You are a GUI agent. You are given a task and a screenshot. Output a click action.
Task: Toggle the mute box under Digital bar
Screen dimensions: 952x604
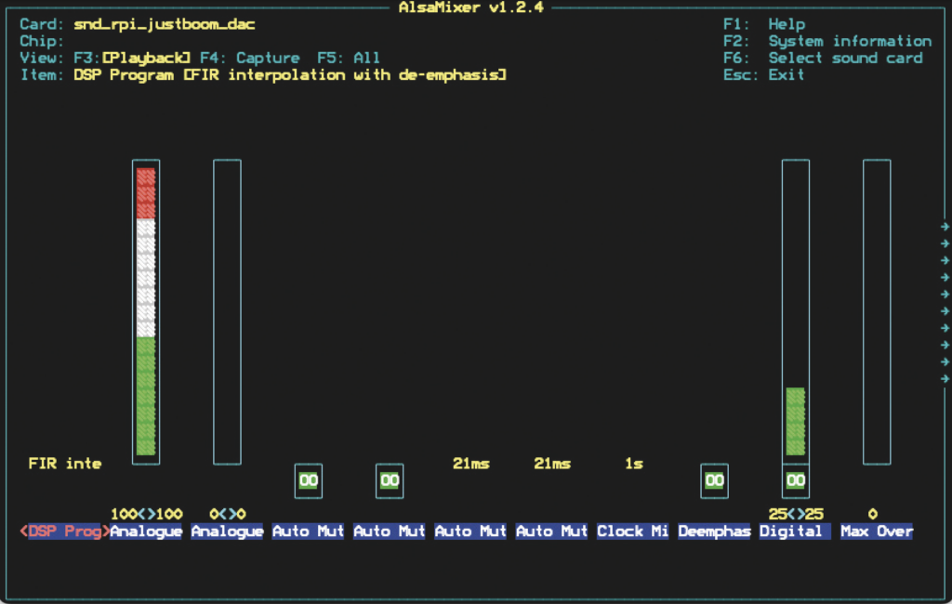coord(795,480)
